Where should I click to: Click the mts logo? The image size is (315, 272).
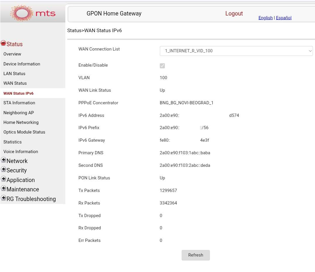tap(33, 13)
